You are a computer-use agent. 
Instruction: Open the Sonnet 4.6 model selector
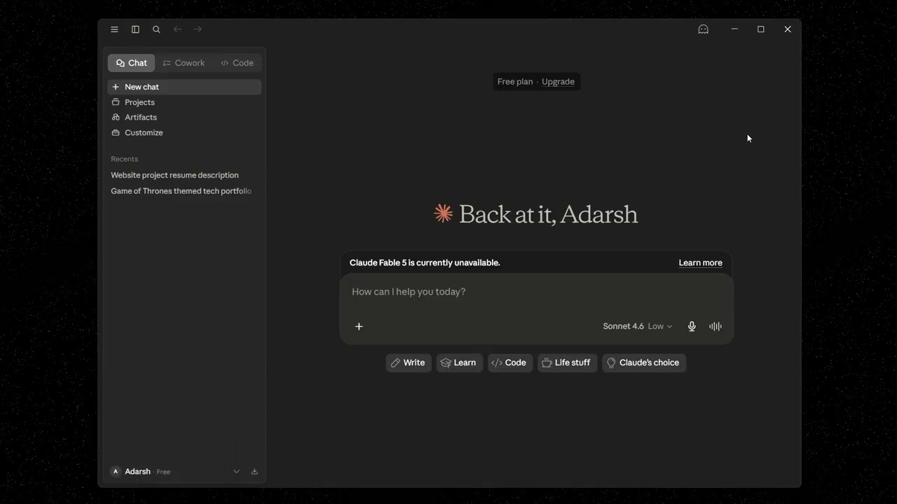(637, 326)
